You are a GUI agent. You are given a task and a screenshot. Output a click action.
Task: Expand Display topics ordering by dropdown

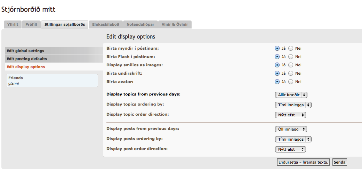[293, 105]
